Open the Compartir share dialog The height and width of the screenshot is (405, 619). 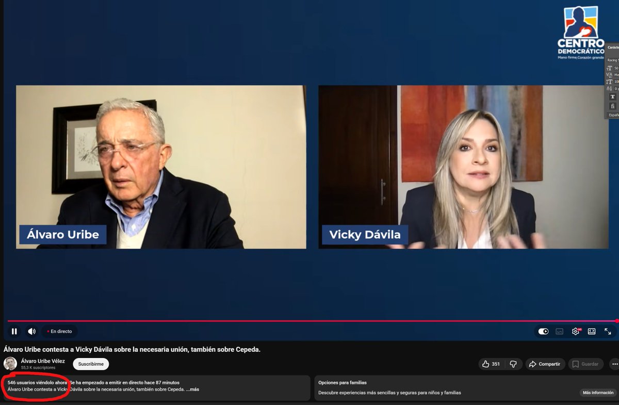(x=545, y=364)
